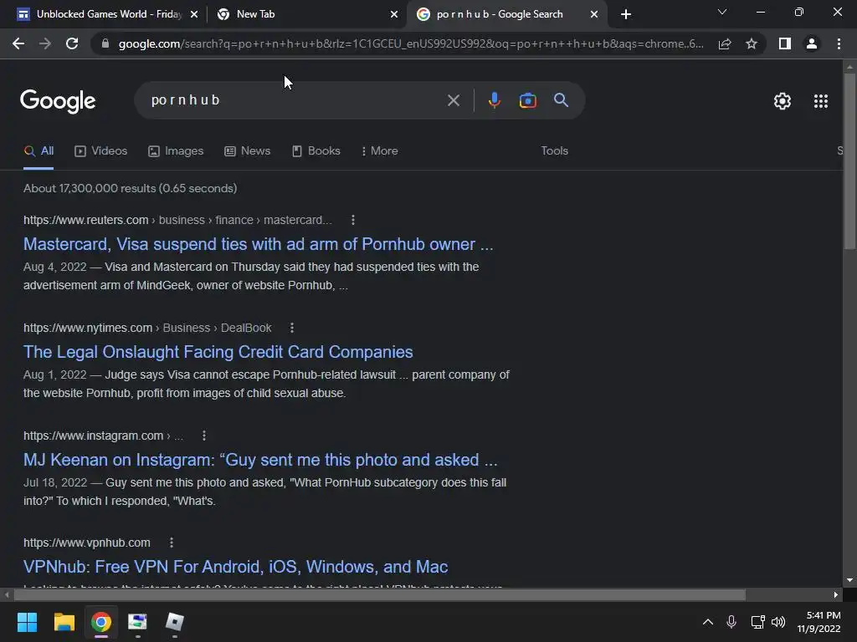857x642 pixels.
Task: Open the Chrome side panel
Action: 785,43
